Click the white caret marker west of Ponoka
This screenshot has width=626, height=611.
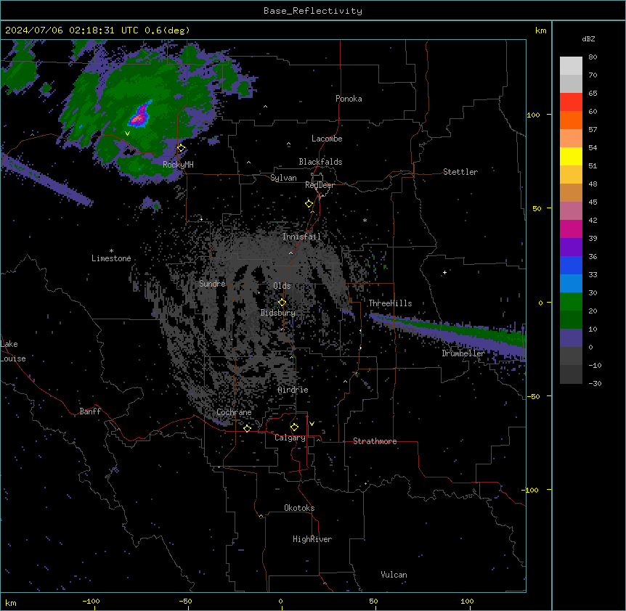tap(266, 107)
